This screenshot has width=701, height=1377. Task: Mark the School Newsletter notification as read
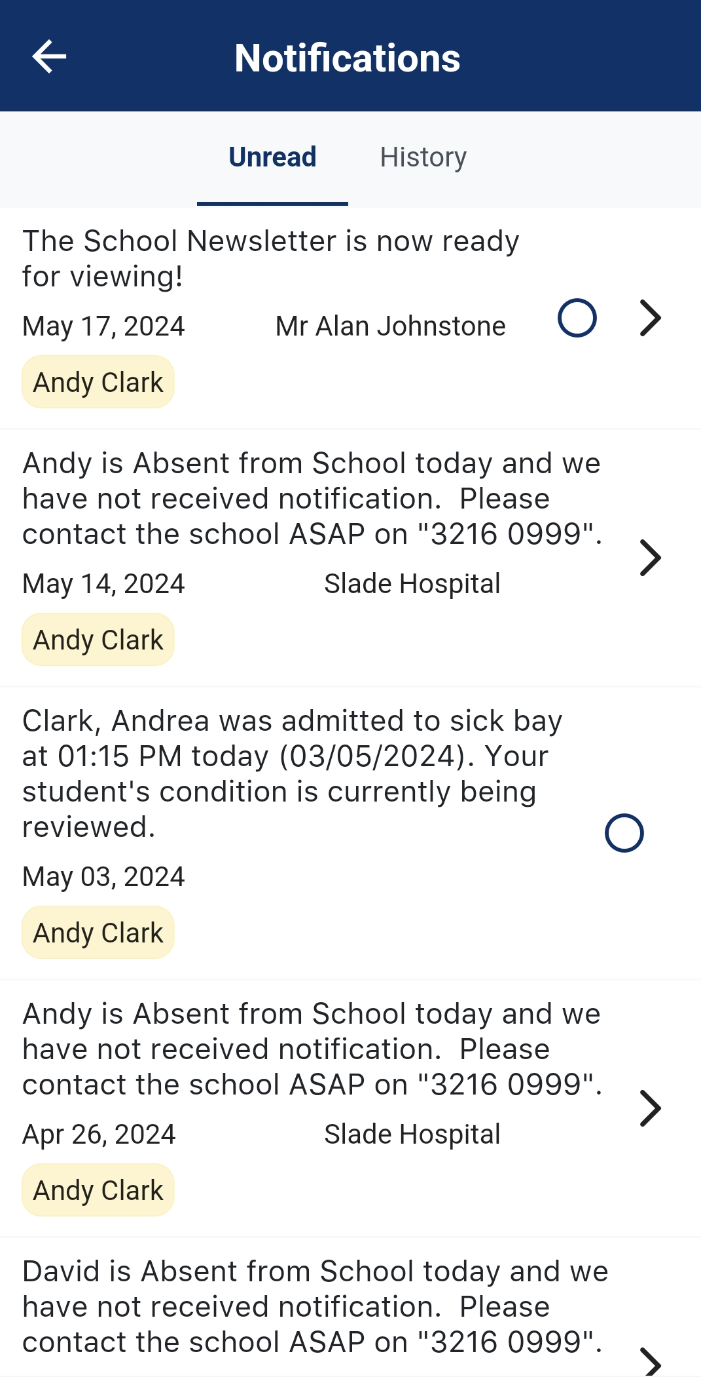pos(577,318)
